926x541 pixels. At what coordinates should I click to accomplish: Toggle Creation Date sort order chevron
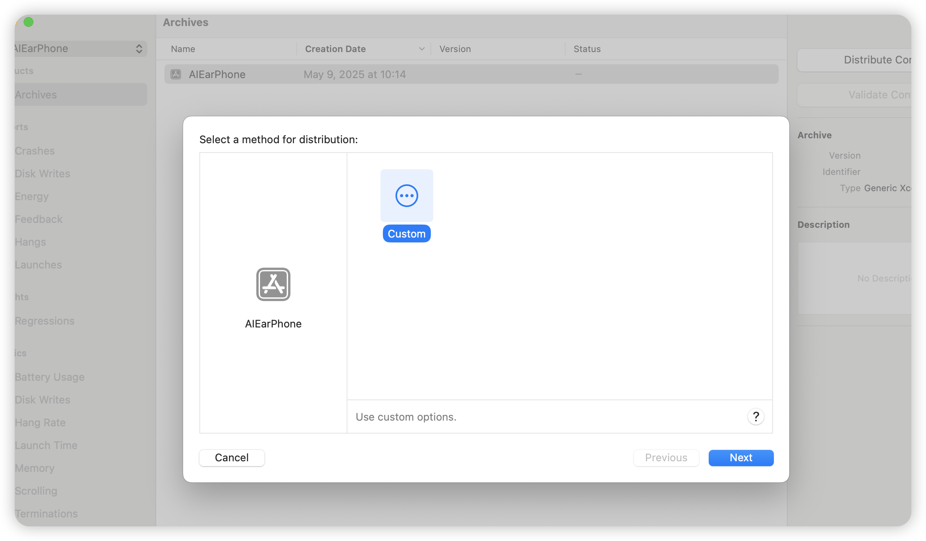tap(422, 49)
